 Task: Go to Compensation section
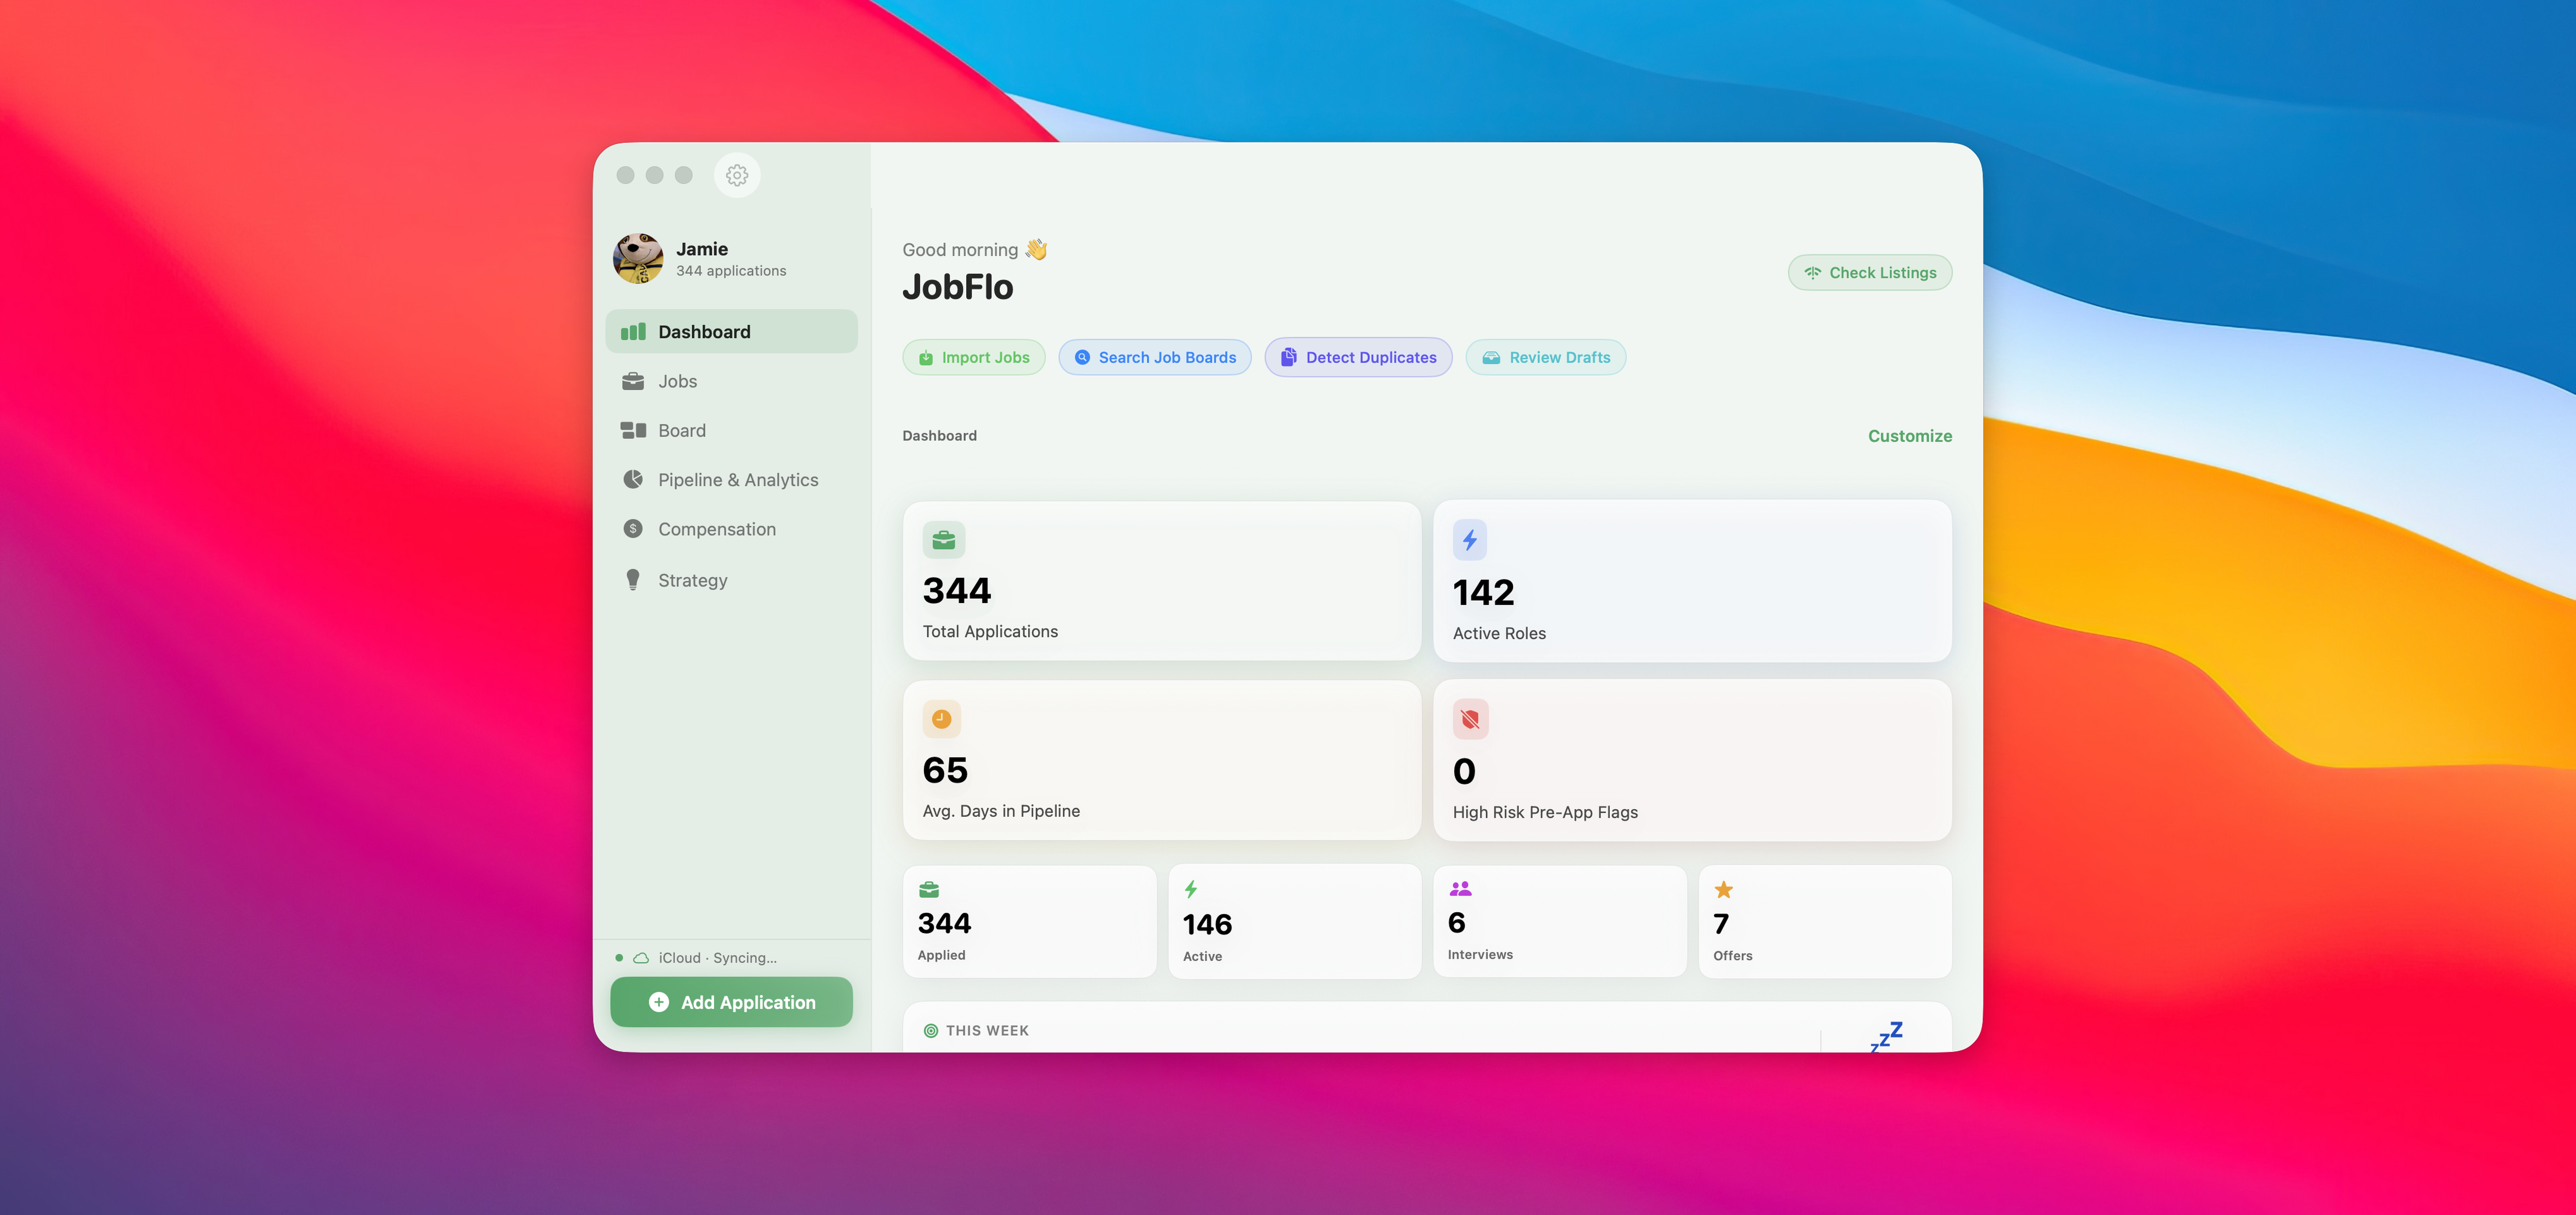(x=731, y=529)
